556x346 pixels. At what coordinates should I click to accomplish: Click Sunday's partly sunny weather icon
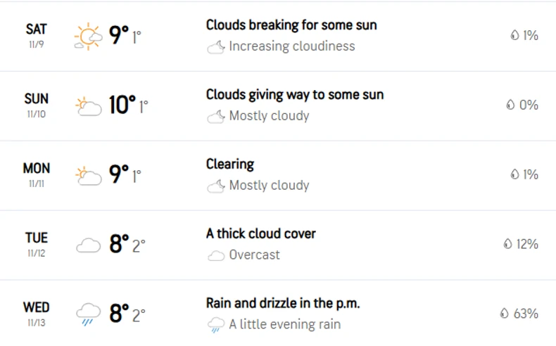[88, 106]
